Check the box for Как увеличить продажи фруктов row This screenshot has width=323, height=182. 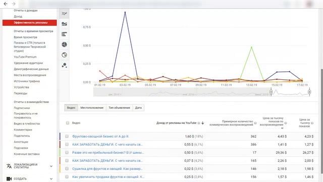tap(67, 177)
